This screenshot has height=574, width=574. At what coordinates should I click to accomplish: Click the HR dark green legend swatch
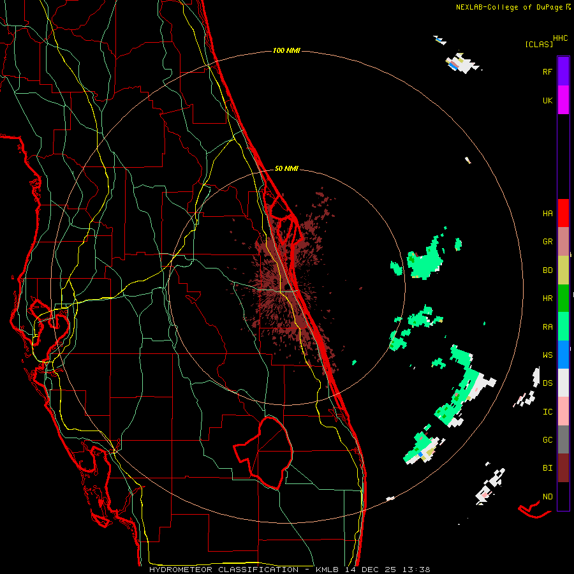(x=563, y=298)
